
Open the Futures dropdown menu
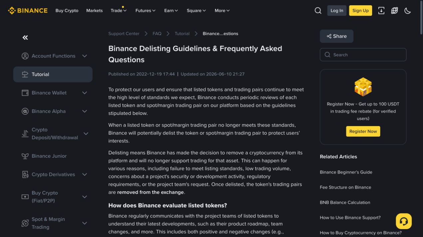[146, 11]
